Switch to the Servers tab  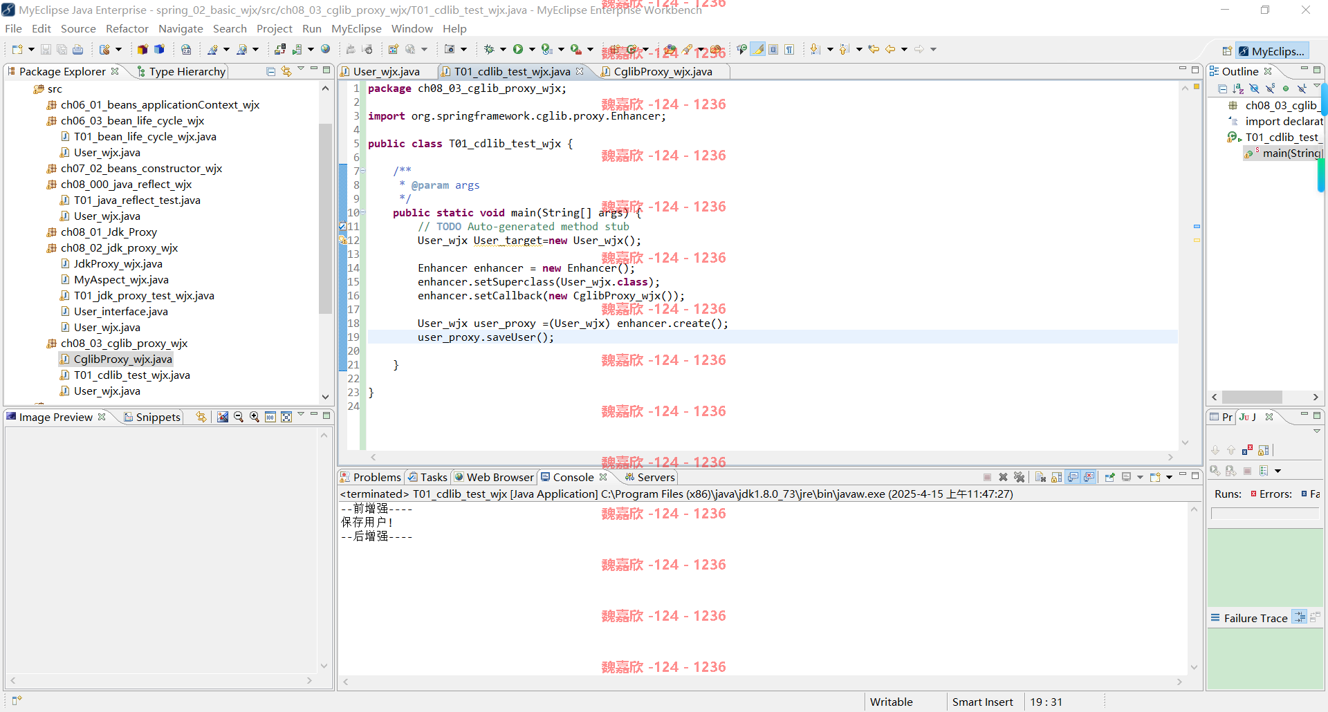pos(649,477)
